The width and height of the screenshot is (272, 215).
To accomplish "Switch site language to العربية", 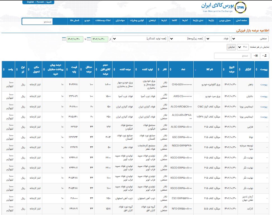I will pos(49,2).
